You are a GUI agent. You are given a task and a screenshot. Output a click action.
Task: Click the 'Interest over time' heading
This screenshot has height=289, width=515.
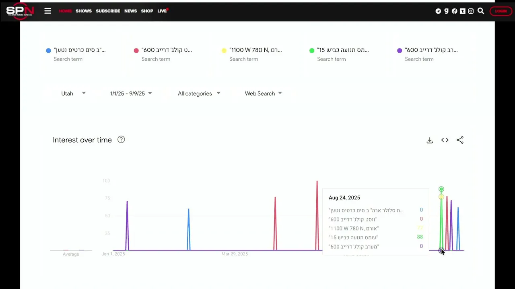(82, 140)
